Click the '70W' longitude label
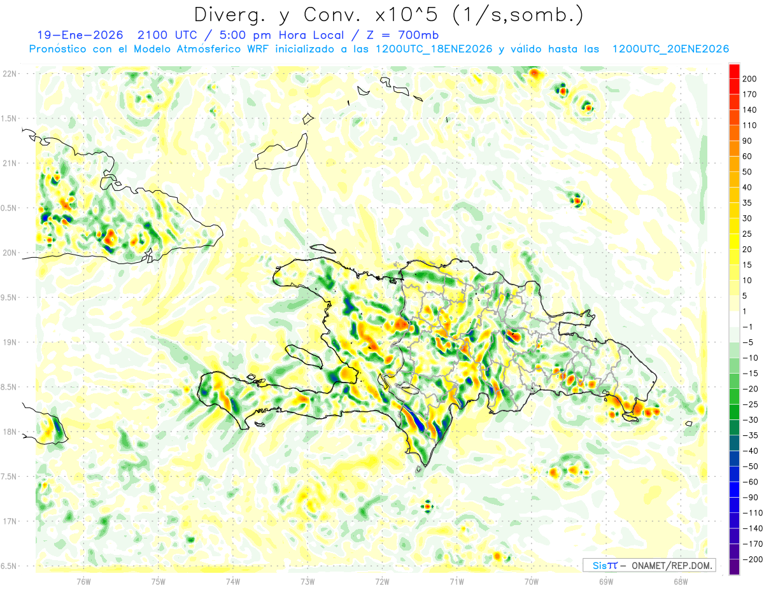 (x=532, y=580)
